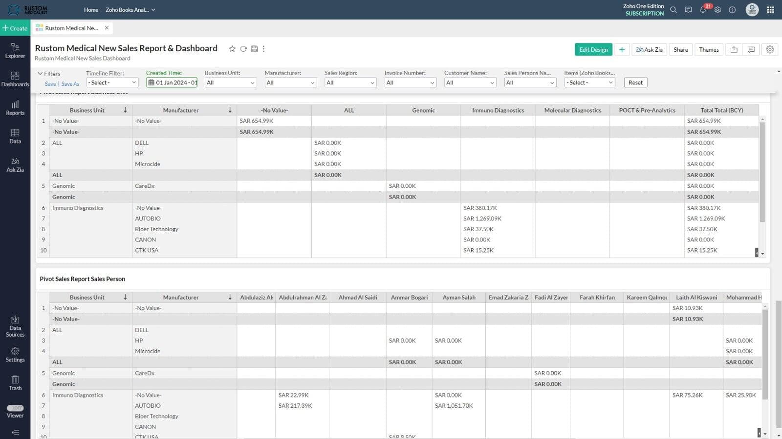782x439 pixels.
Task: Open Dashboards in the sidebar
Action: [x=15, y=79]
